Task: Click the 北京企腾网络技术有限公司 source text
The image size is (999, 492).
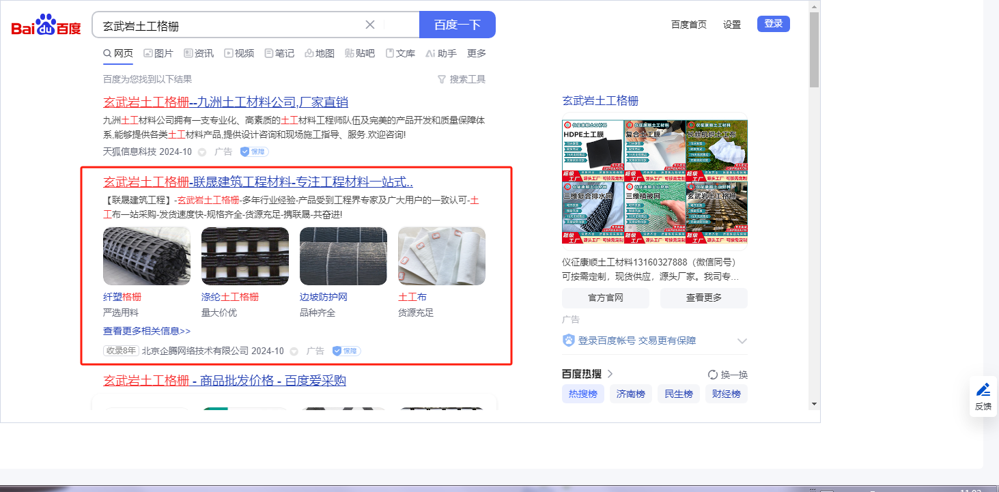Action: [195, 351]
